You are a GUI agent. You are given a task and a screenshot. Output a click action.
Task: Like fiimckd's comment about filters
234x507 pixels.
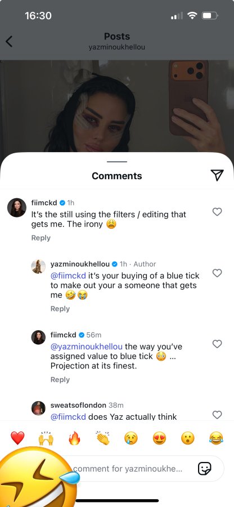217,212
